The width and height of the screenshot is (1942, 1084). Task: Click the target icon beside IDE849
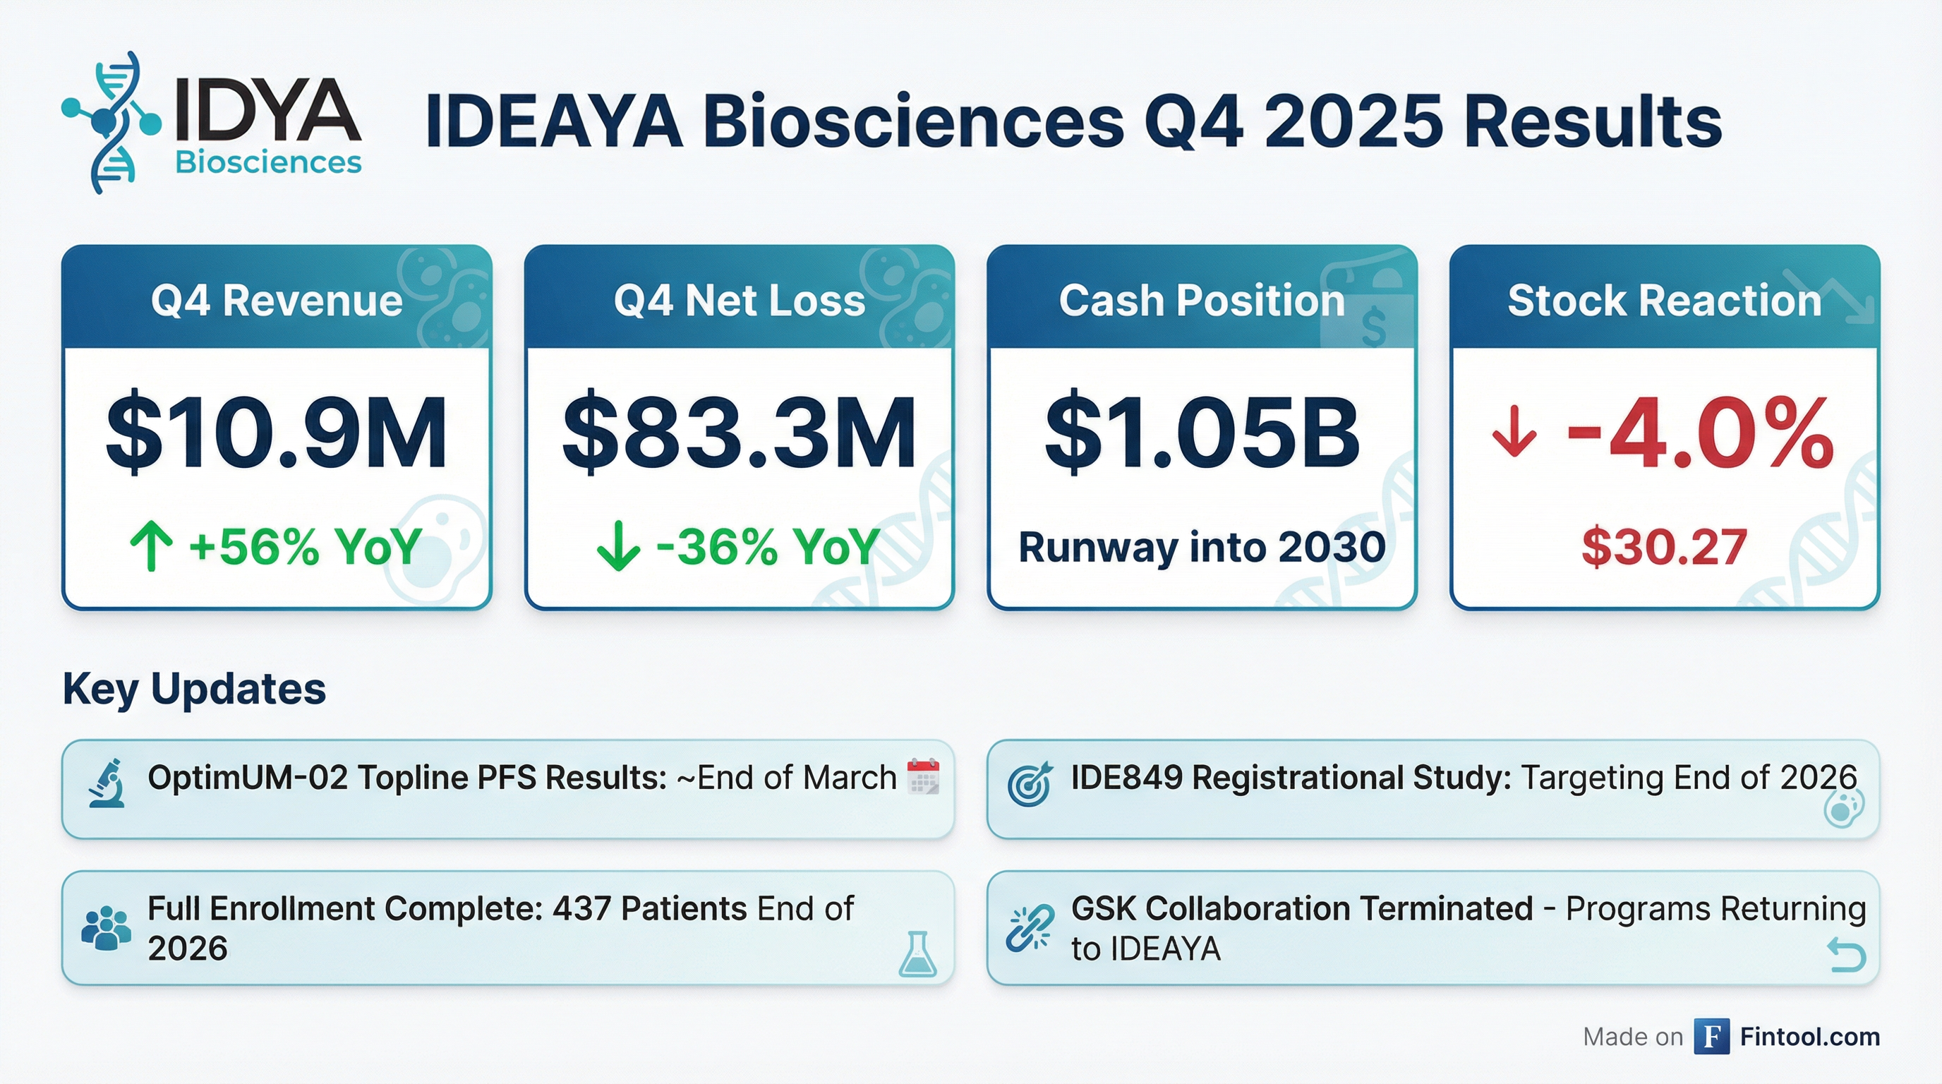pos(1029,785)
